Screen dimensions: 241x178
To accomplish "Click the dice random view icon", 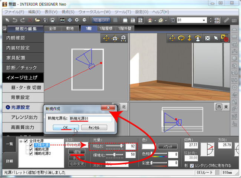I will click(x=207, y=38).
